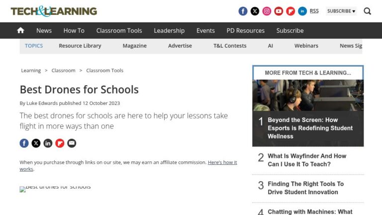Open the X (Twitter) icon in header

255,11
